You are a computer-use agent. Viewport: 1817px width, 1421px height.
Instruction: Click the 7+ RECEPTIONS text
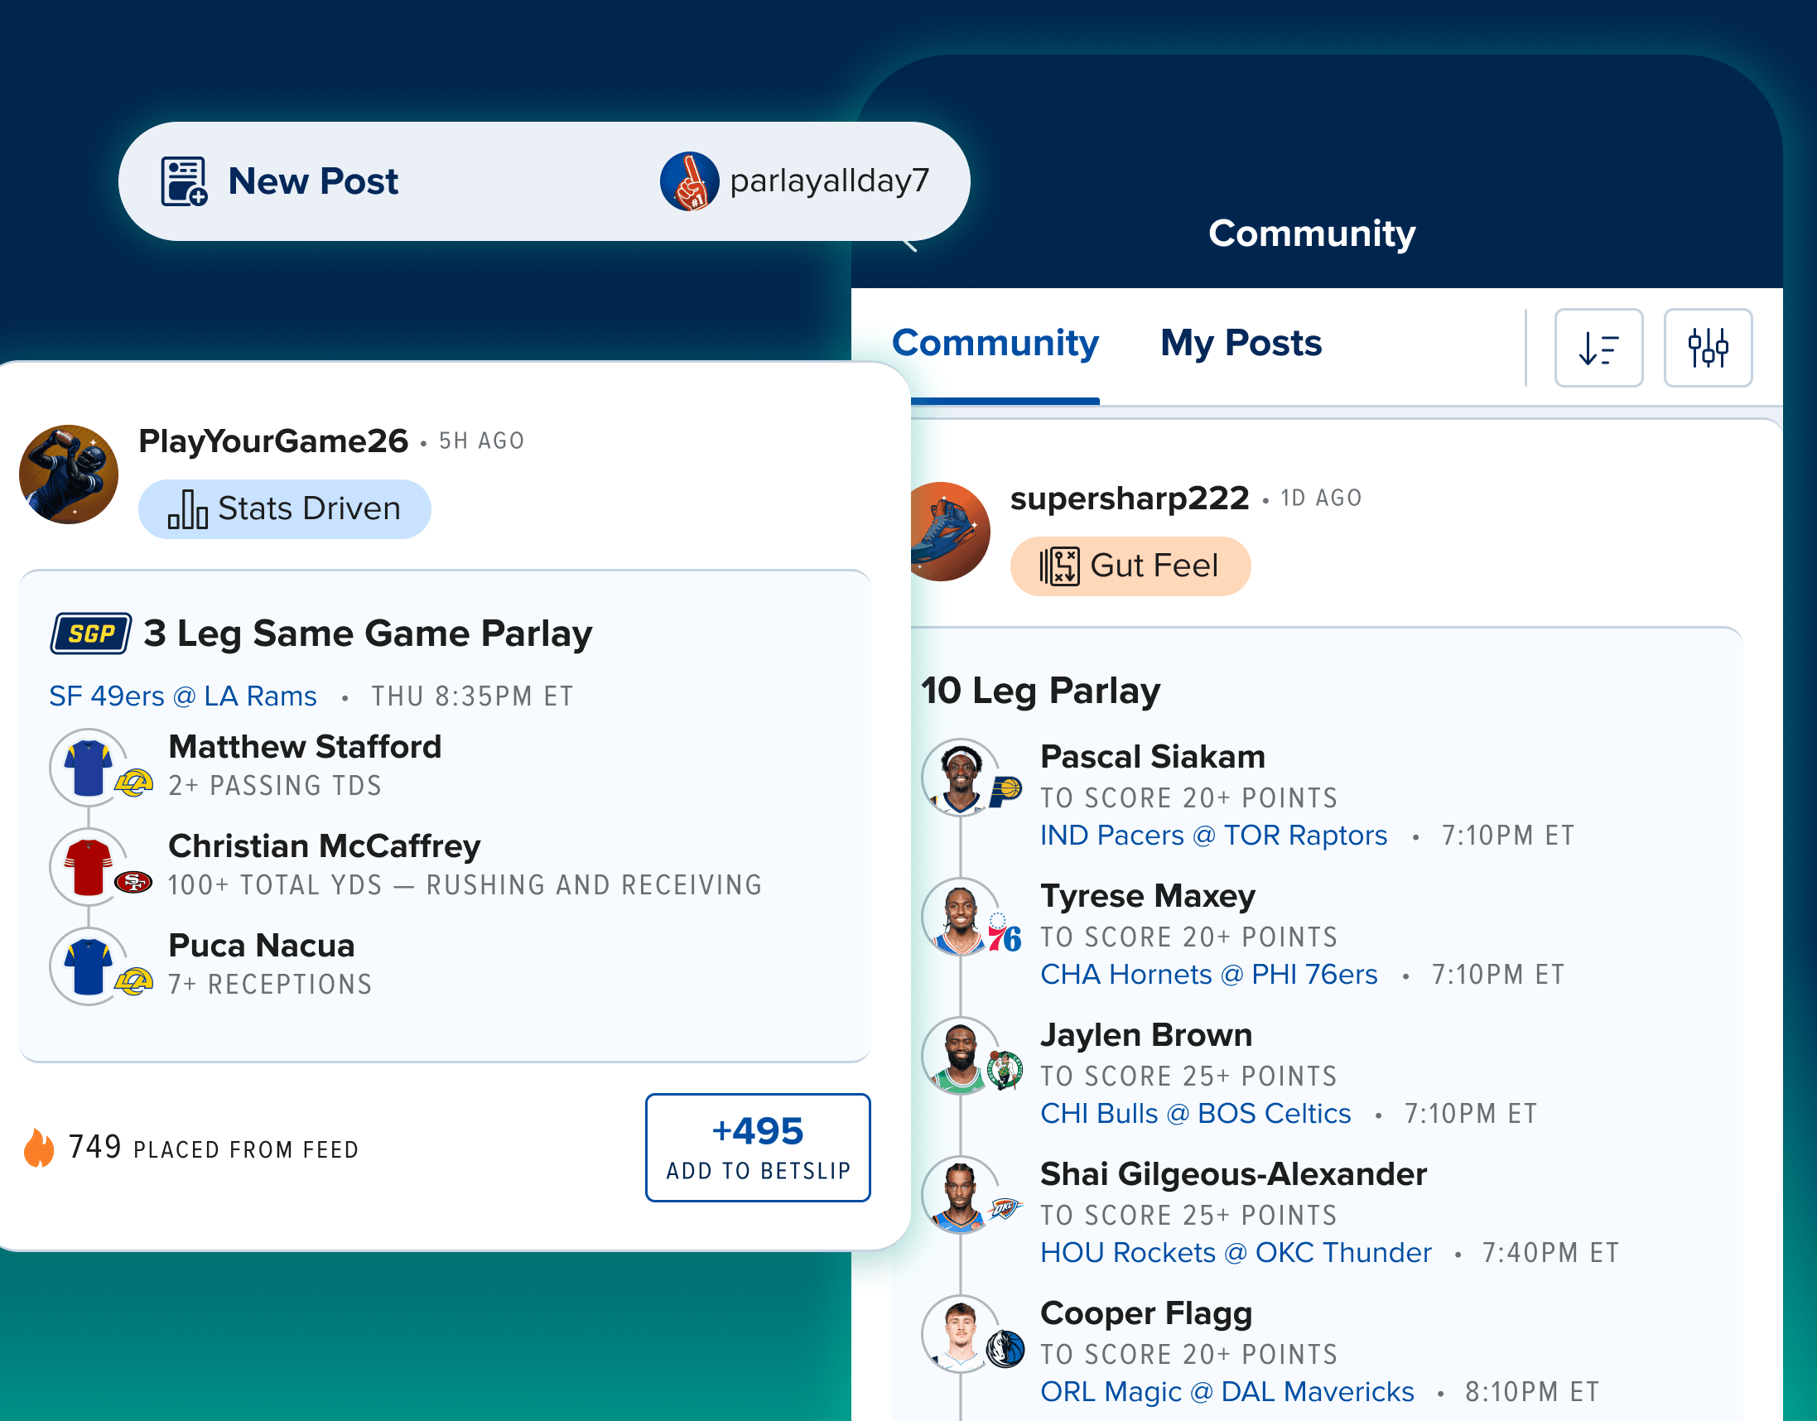tap(269, 985)
